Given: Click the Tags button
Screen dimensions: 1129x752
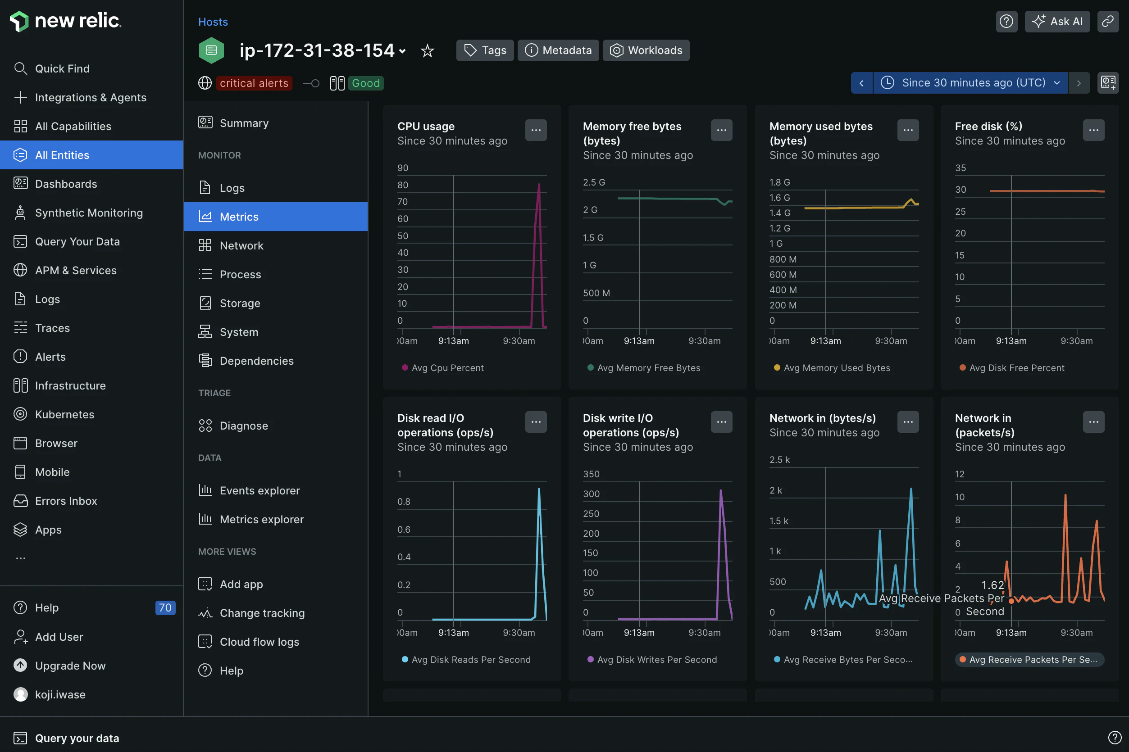Looking at the screenshot, I should point(485,50).
